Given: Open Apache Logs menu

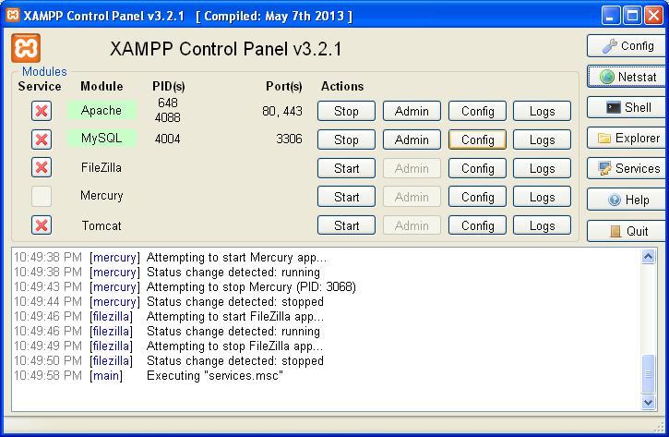Looking at the screenshot, I should click(x=542, y=111).
